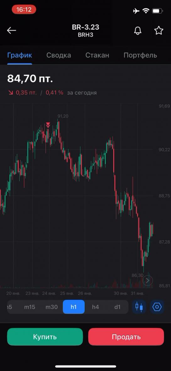Open price alert bell icon
Screen dimensions: 171x371
(x=137, y=31)
